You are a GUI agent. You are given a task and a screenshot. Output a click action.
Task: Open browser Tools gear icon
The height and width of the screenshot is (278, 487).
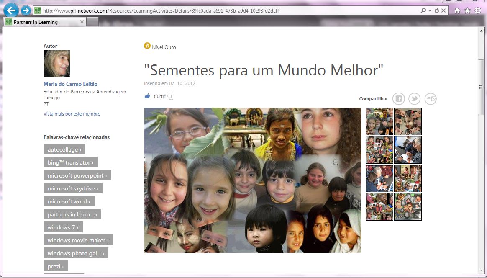click(477, 10)
